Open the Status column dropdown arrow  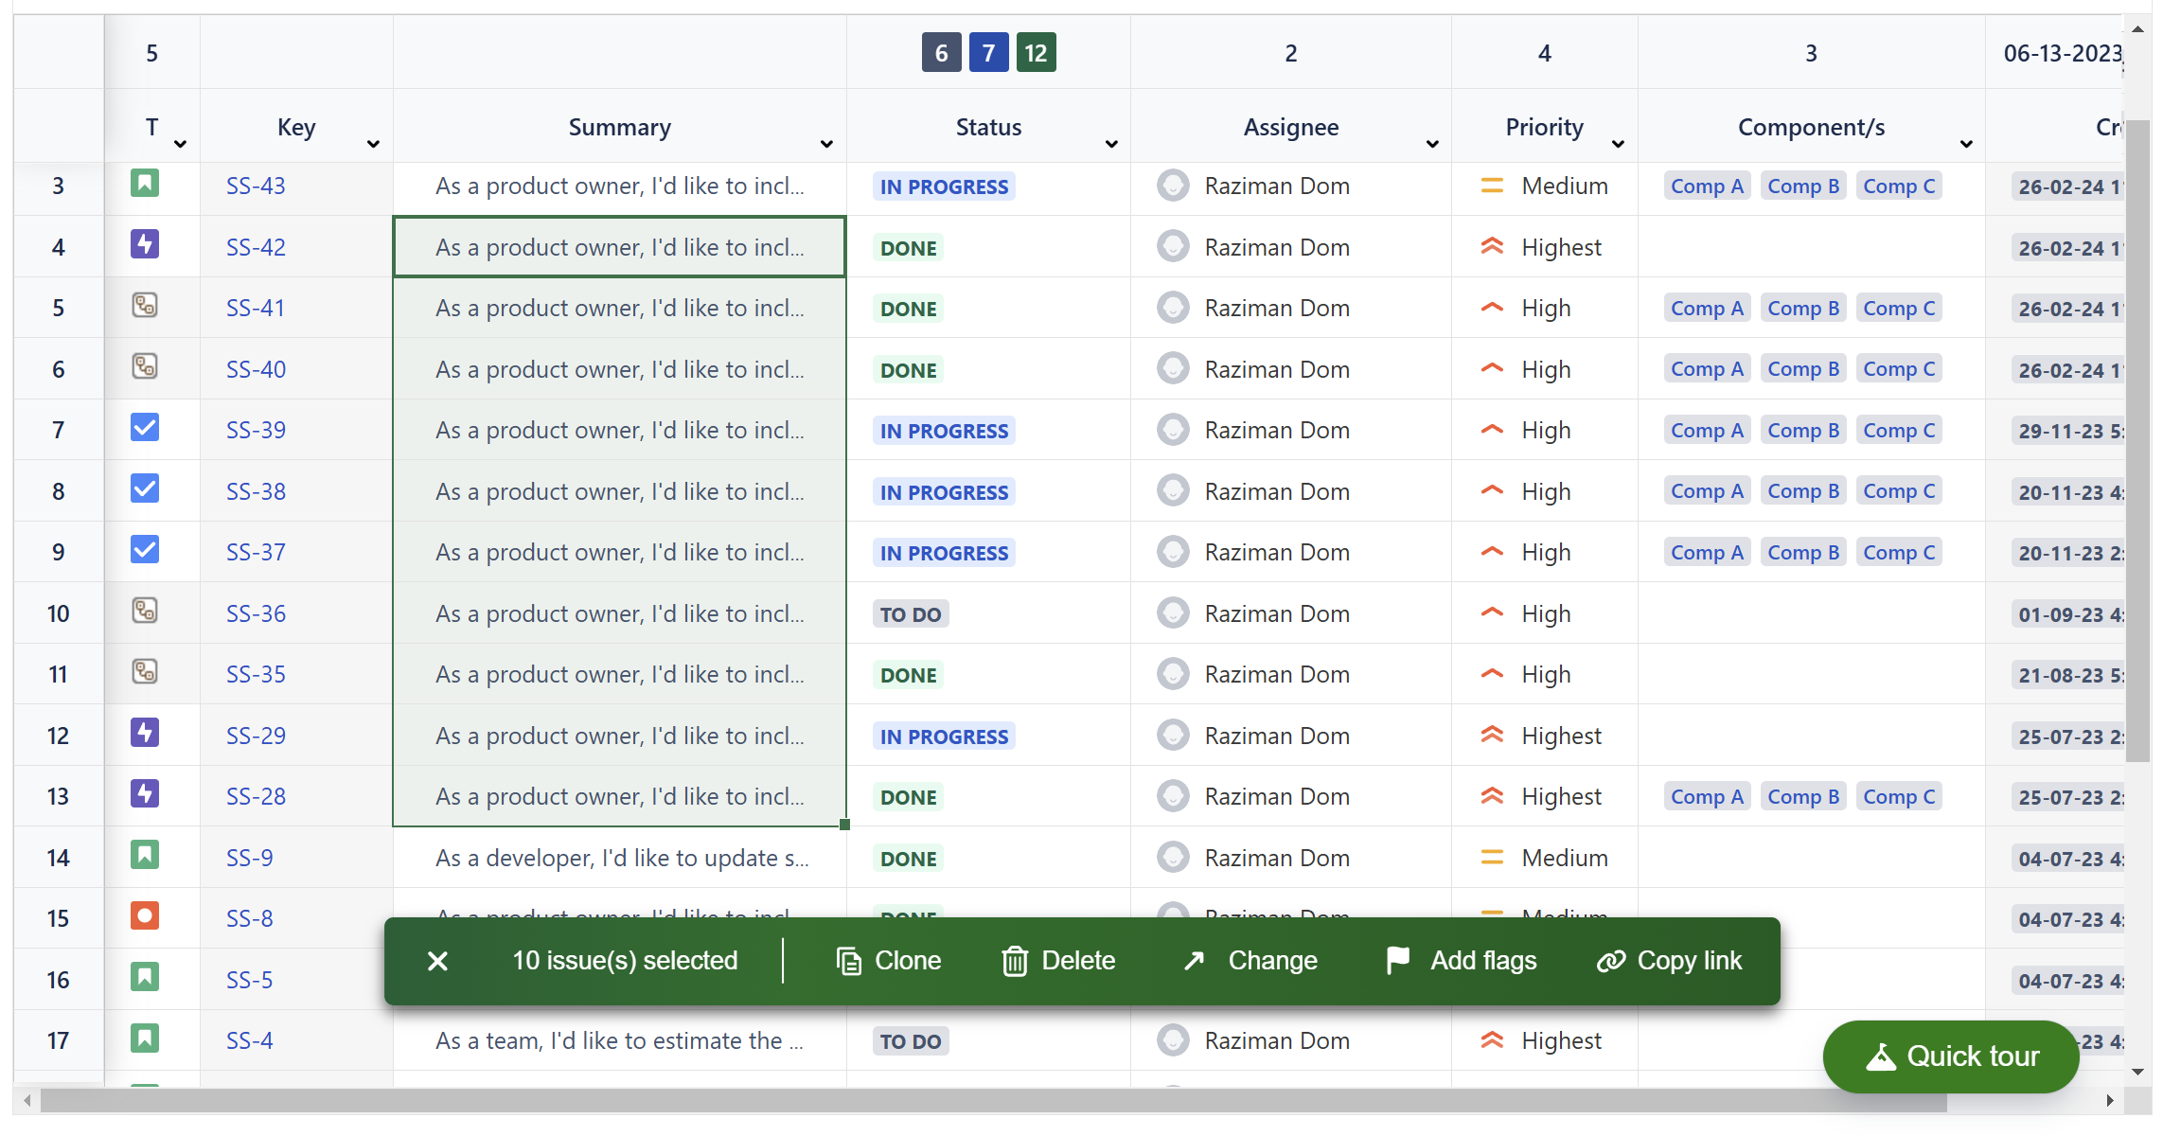pos(1111,144)
